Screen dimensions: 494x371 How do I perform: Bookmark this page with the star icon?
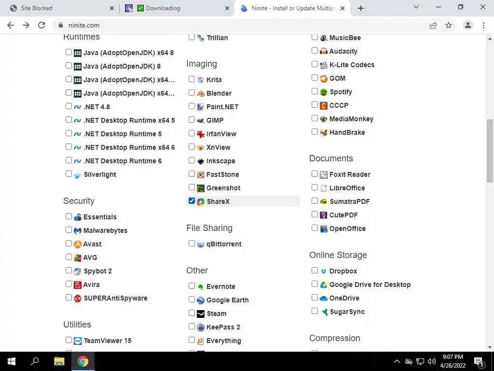[449, 25]
